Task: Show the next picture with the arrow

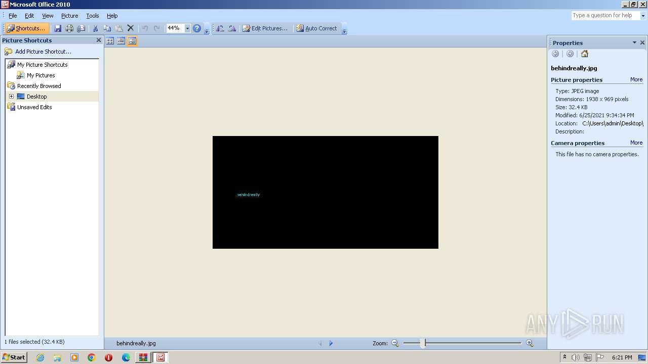Action: tap(331, 343)
